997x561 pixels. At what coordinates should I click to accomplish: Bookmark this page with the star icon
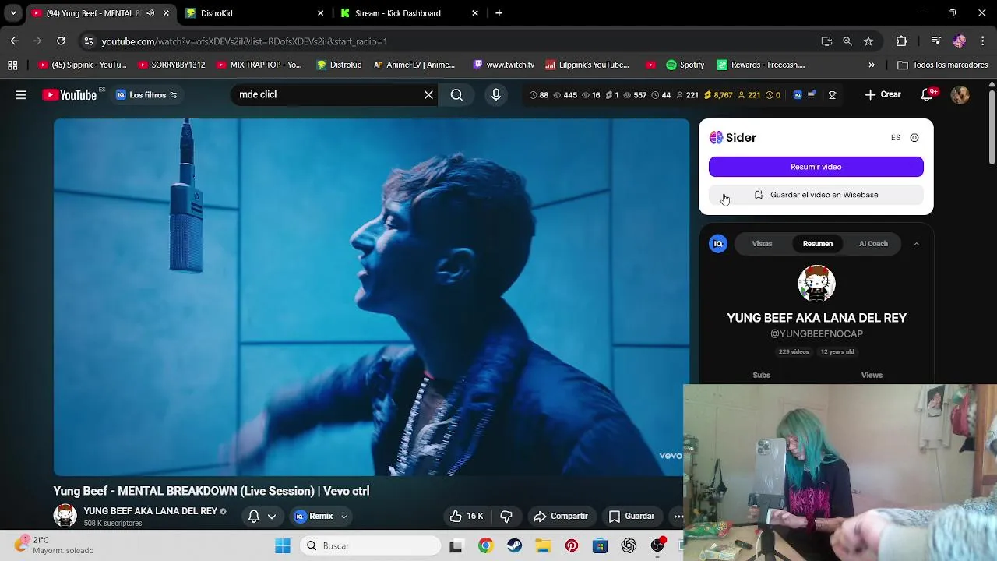(x=868, y=41)
